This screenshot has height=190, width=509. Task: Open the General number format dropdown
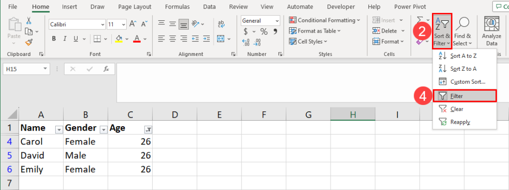(277, 21)
